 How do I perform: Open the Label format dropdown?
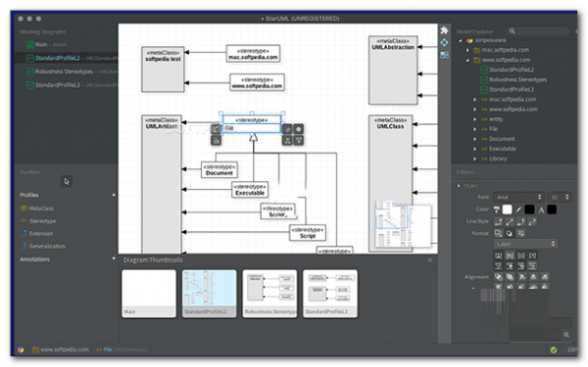[x=525, y=244]
